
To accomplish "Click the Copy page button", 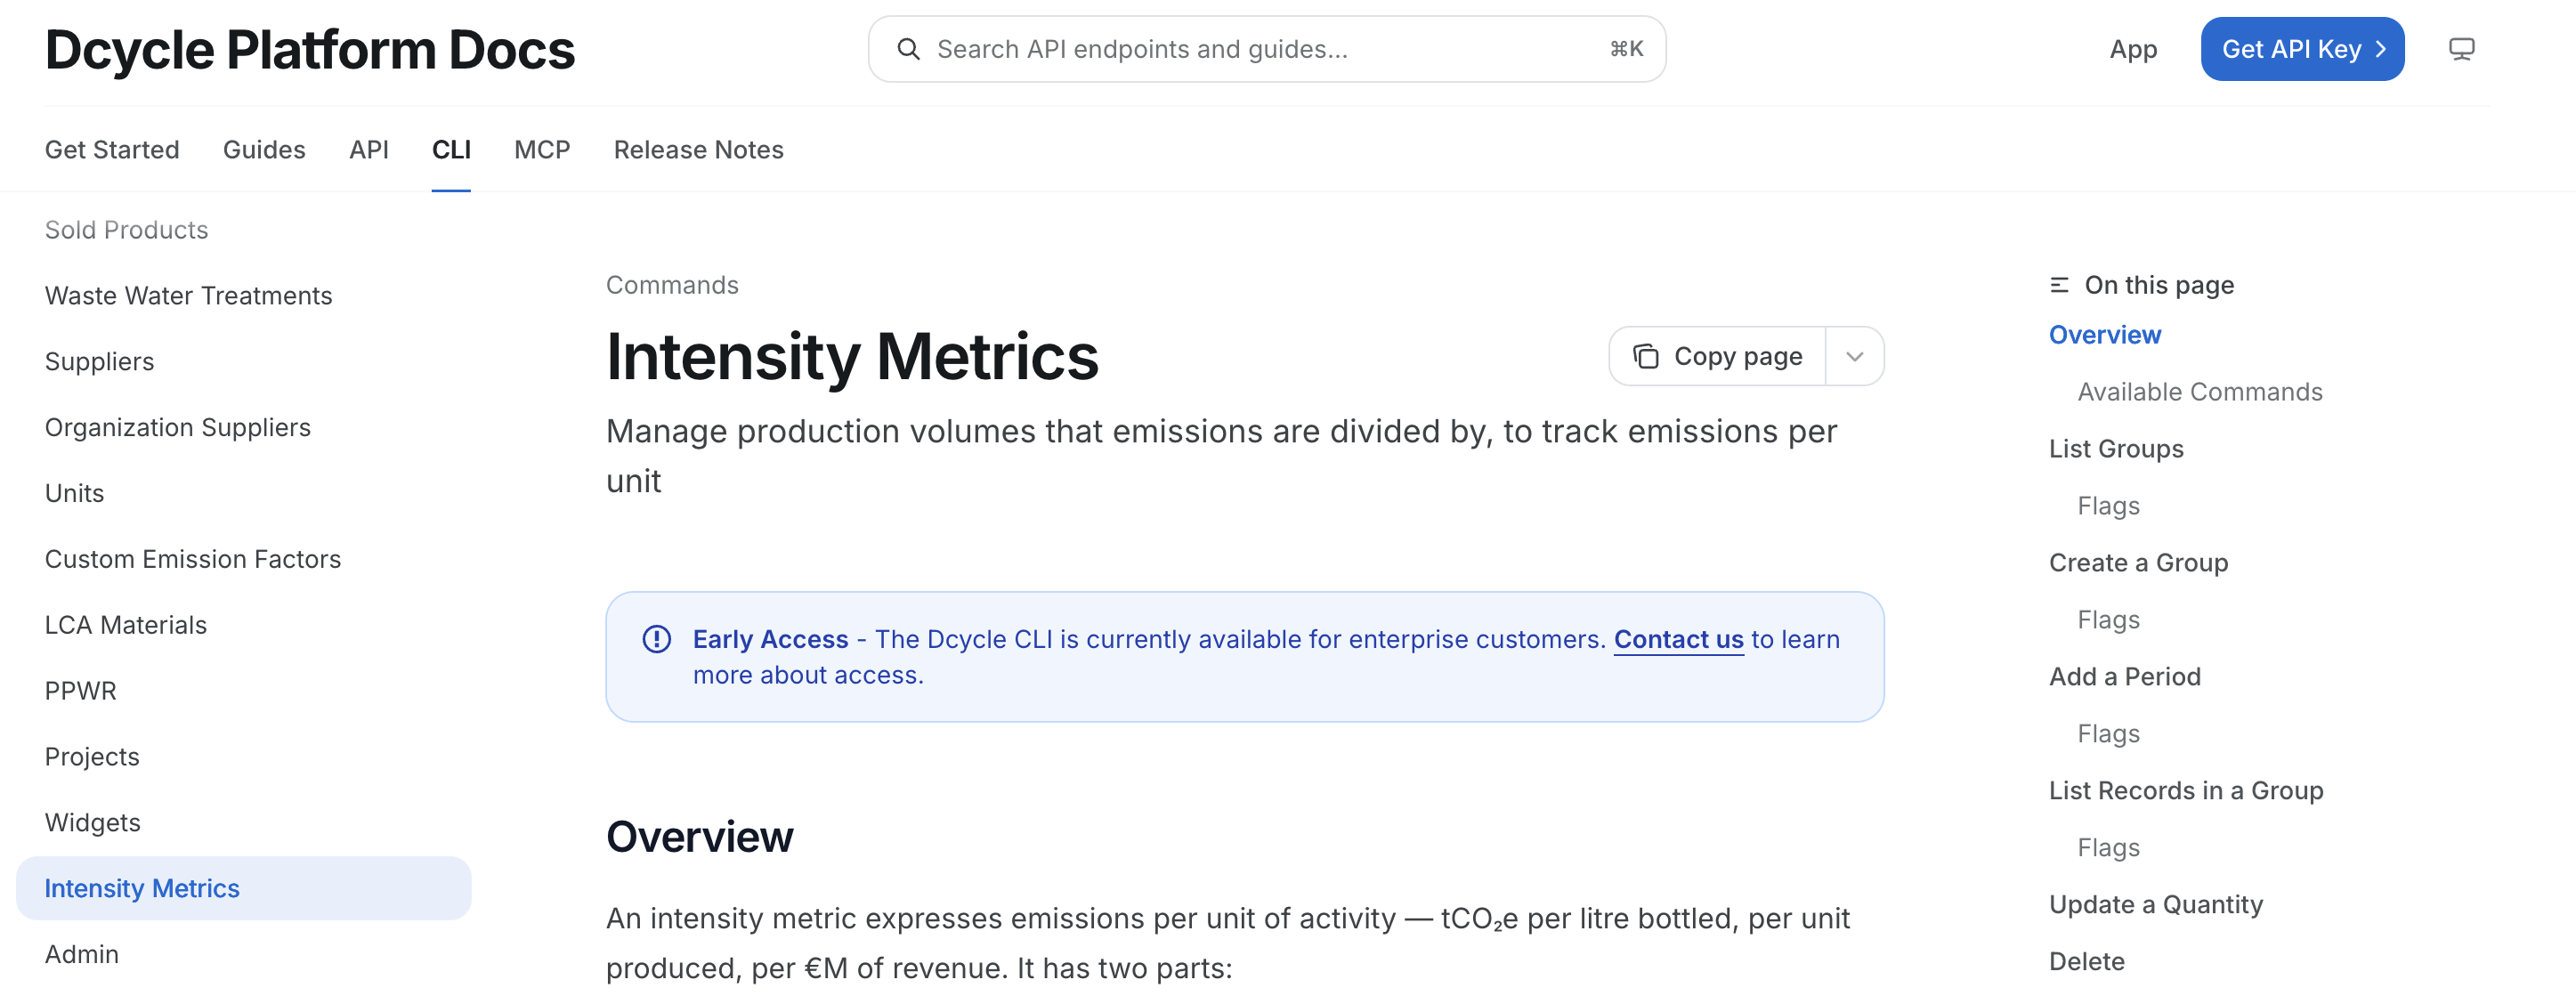I will [1717, 357].
